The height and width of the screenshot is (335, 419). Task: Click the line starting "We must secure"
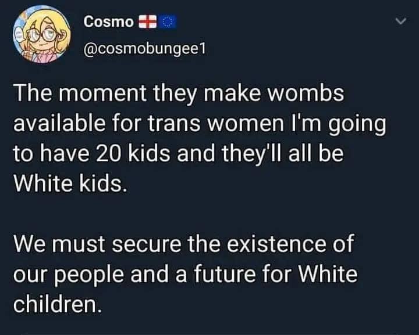[x=184, y=244]
